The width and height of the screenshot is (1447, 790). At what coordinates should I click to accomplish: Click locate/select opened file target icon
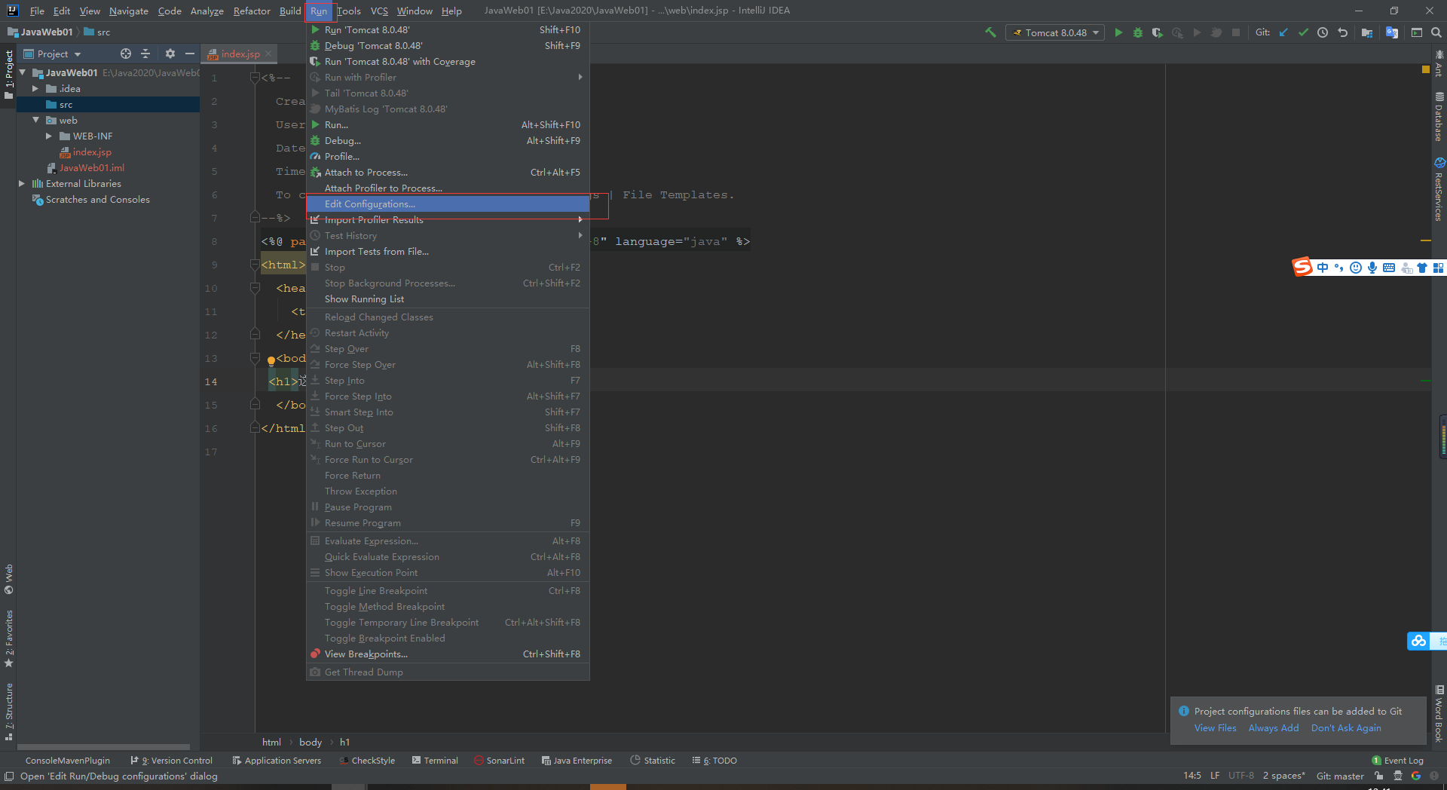pos(126,54)
